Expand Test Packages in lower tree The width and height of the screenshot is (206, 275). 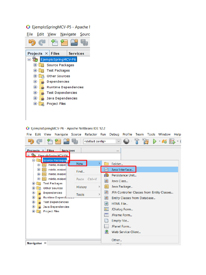tap(34, 183)
